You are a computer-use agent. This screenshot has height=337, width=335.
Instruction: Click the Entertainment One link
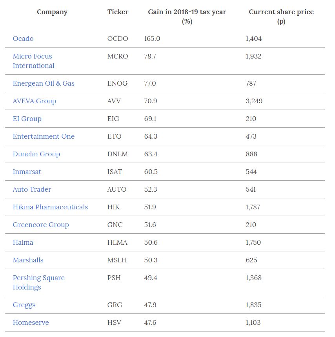click(x=44, y=136)
